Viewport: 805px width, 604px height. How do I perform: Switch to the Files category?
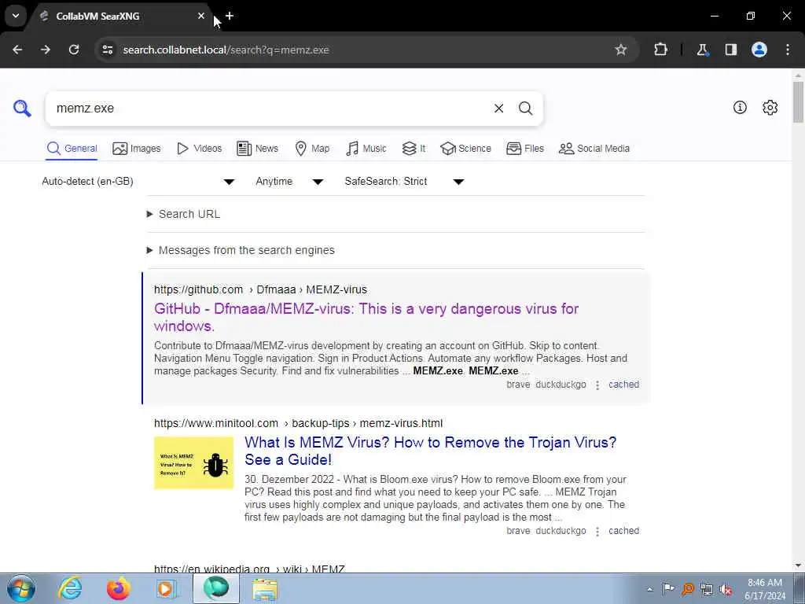point(524,149)
